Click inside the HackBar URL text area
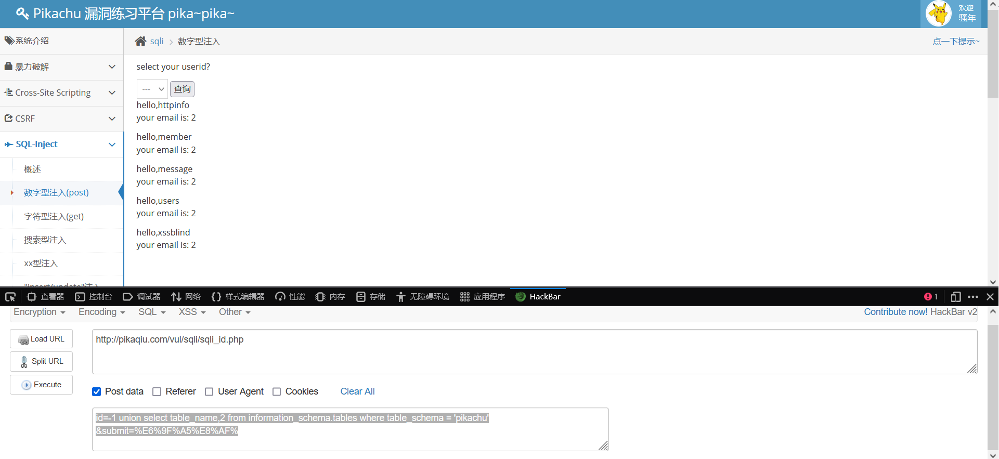This screenshot has height=459, width=999. pyautogui.click(x=535, y=352)
